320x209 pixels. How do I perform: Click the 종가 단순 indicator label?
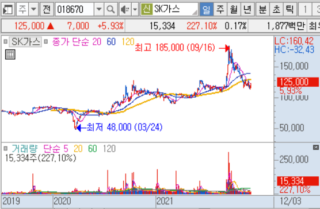coord(71,42)
